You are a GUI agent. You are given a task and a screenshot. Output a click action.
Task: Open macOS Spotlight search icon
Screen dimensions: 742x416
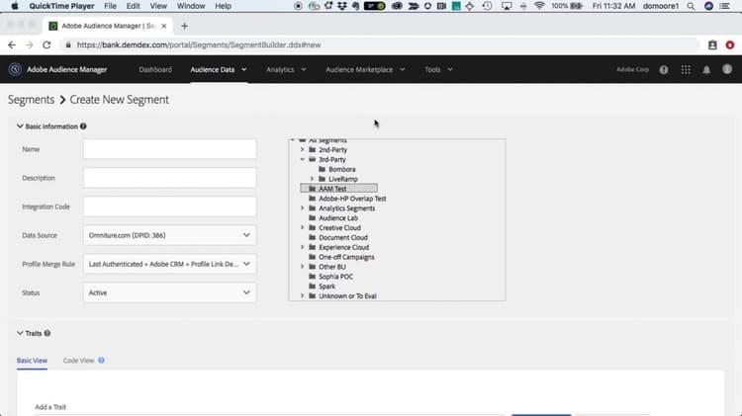click(x=691, y=6)
